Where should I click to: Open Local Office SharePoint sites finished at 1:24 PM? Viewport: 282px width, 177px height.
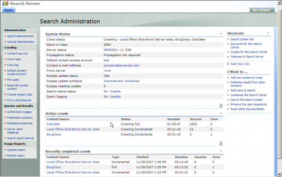[73, 172]
